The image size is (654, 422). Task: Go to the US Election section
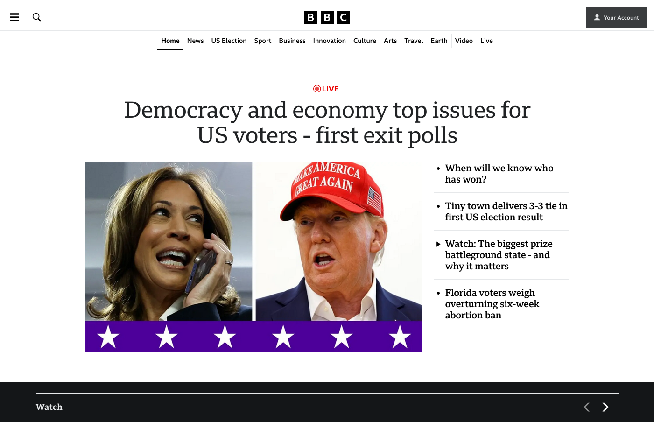coord(229,41)
